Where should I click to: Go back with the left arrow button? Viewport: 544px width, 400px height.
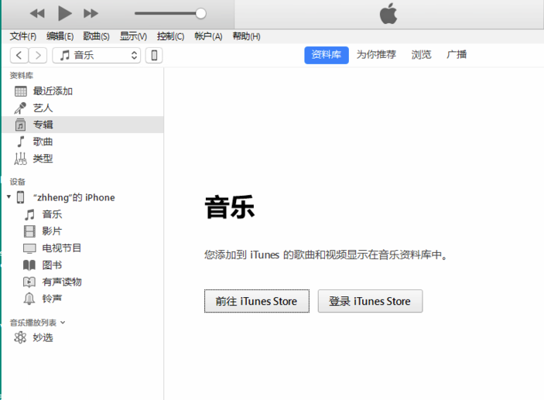click(19, 55)
